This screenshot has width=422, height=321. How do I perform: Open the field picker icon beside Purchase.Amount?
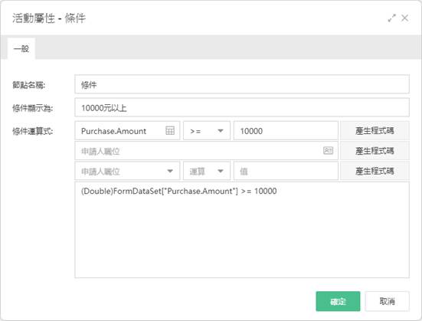tap(170, 131)
